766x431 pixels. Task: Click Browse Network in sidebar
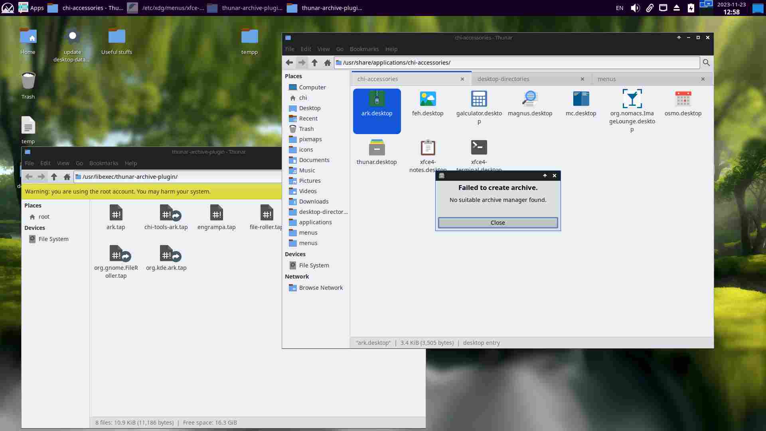pyautogui.click(x=320, y=288)
